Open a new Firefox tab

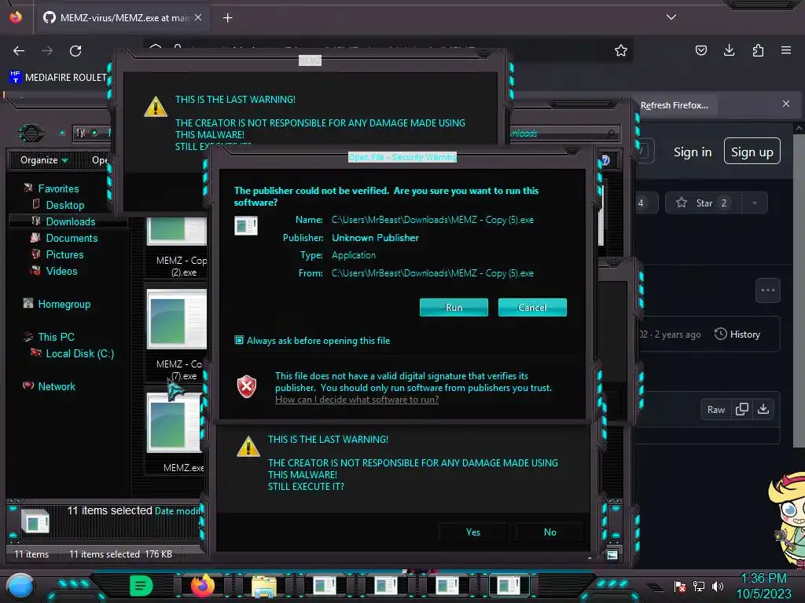227,18
